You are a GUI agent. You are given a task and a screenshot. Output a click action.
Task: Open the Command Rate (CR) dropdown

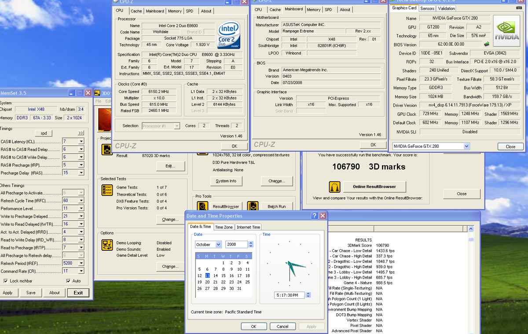(81, 271)
